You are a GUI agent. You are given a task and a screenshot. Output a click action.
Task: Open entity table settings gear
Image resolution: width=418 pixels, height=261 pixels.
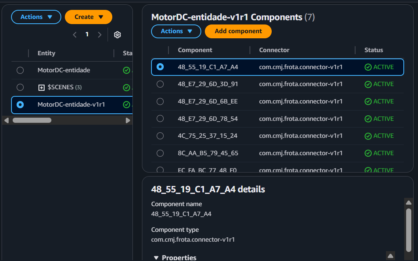[x=117, y=35]
